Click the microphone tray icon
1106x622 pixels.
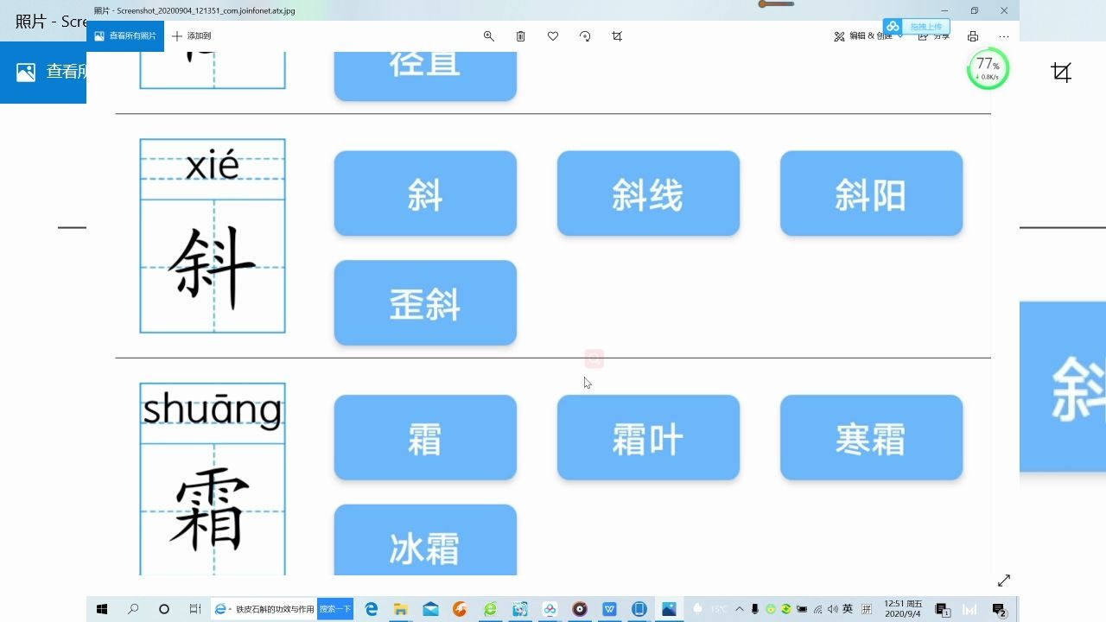pyautogui.click(x=755, y=609)
